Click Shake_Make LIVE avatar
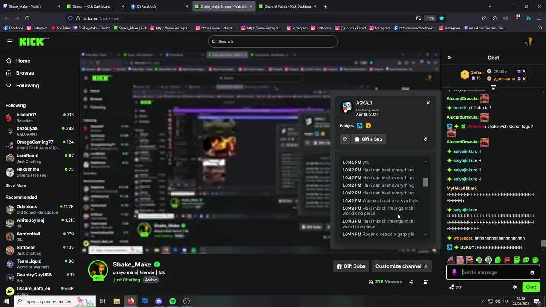 (98, 270)
